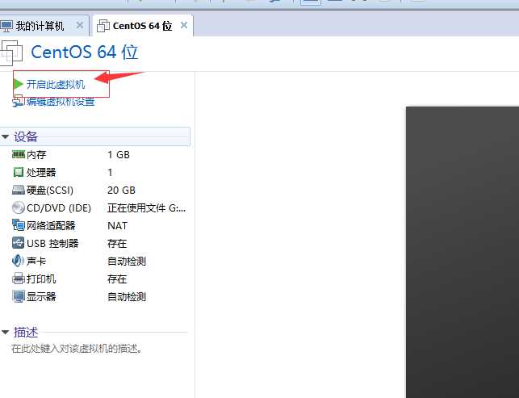
Task: Click the 我的计算机 tab computer icon
Action: [6, 26]
